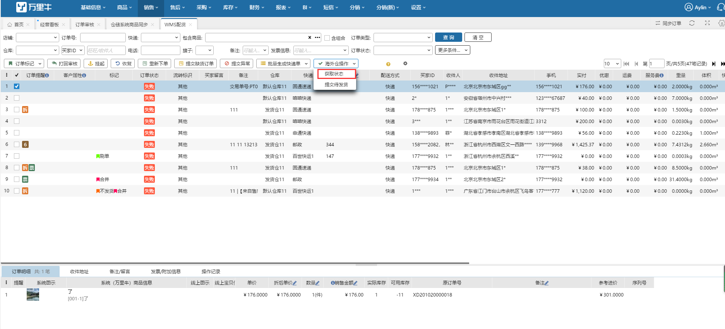
Task: Open the 订单类型 dropdown
Action: pyautogui.click(x=403, y=38)
